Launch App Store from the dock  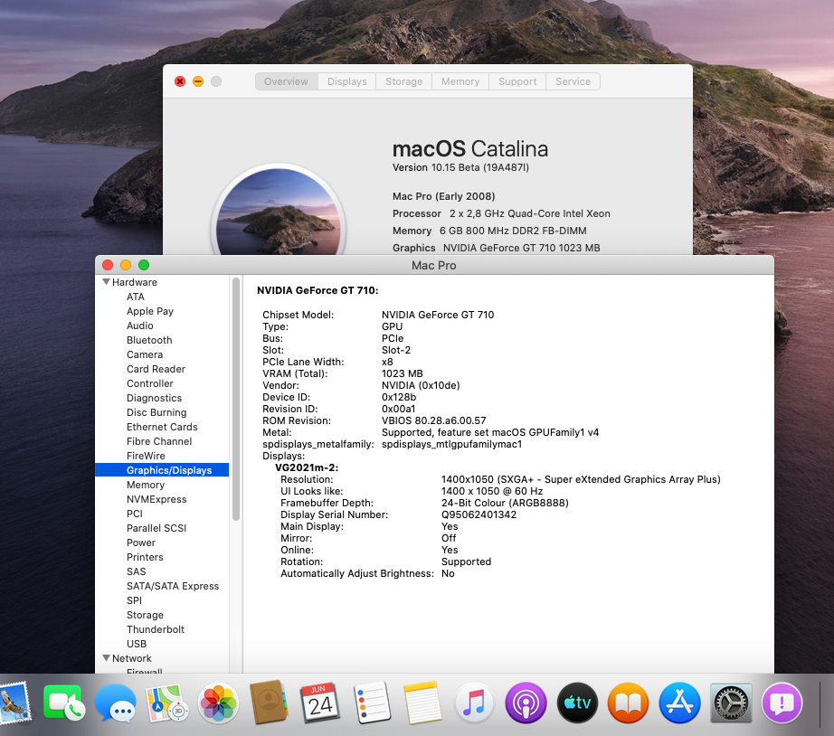679,703
